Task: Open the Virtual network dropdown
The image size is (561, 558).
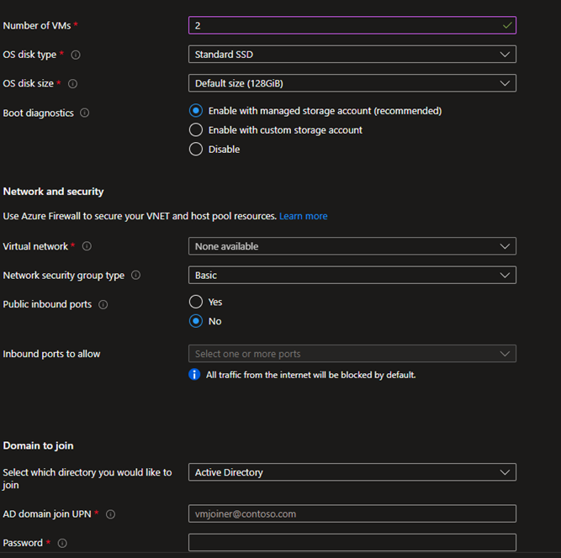Action: pyautogui.click(x=352, y=246)
